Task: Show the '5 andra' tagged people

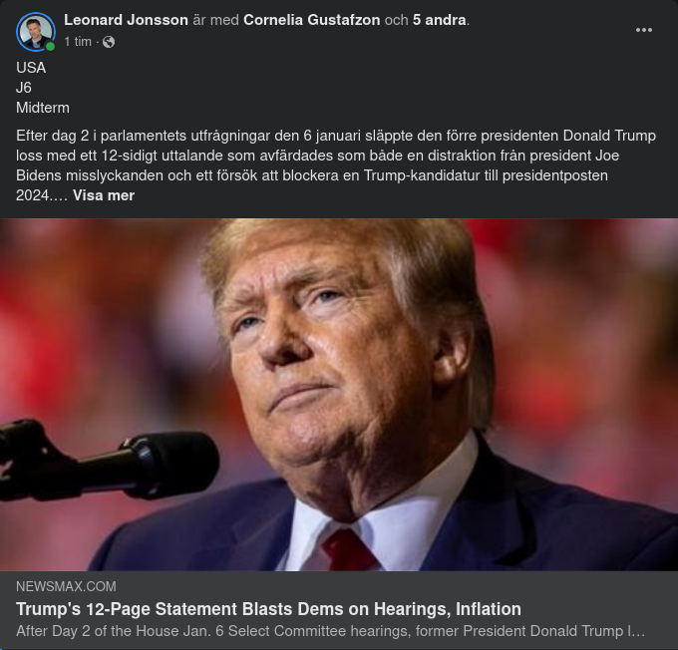Action: pos(440,20)
